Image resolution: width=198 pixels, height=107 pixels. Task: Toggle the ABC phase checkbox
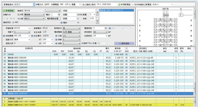13,22
